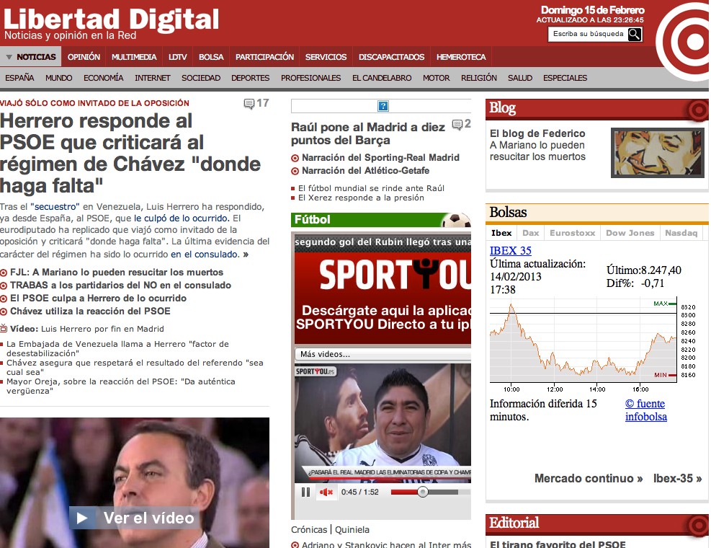
Task: Click the search magnifier icon
Action: pyautogui.click(x=634, y=34)
